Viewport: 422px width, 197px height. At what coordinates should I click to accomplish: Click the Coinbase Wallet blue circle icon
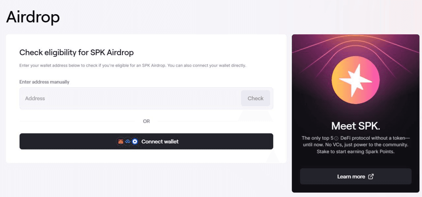pyautogui.click(x=135, y=142)
